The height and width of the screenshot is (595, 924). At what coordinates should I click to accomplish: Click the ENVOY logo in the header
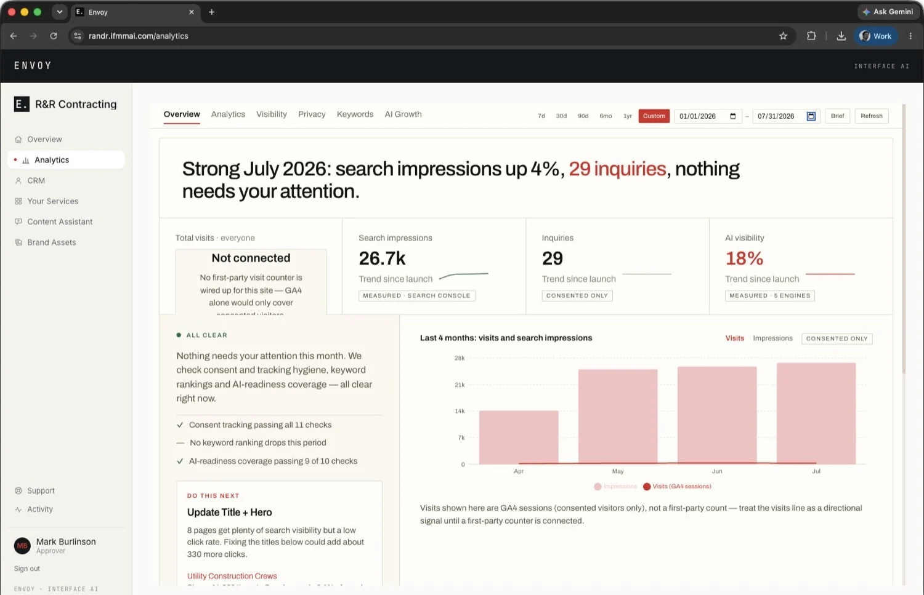point(33,66)
